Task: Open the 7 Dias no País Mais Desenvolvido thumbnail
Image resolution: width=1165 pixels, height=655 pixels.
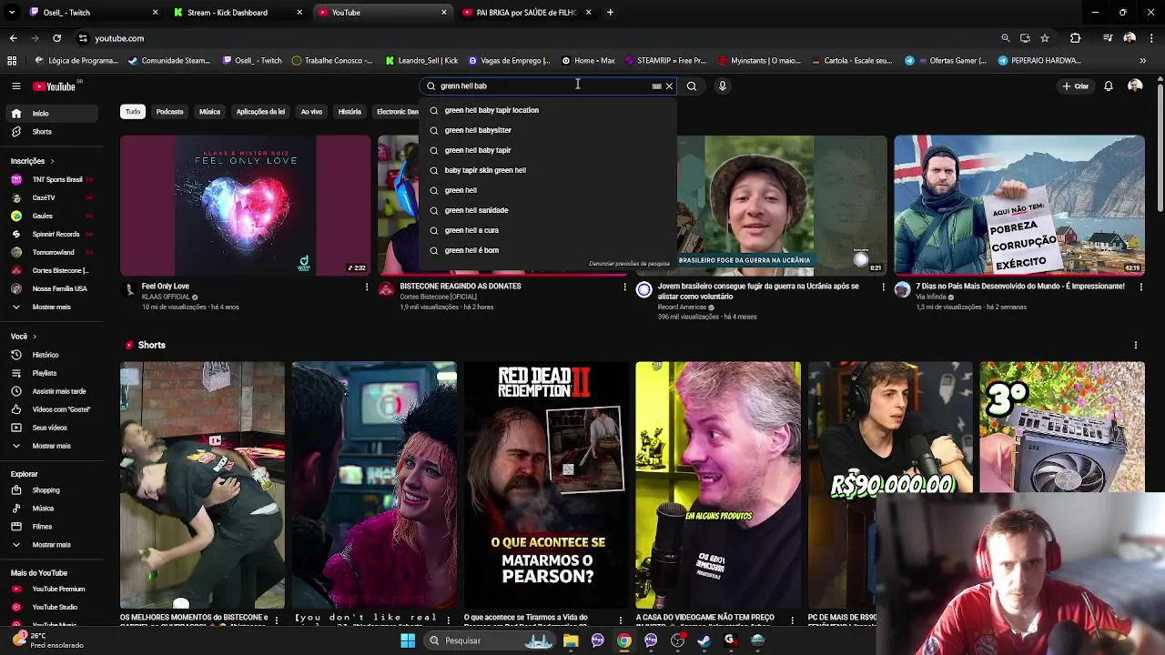Action: (x=1019, y=205)
